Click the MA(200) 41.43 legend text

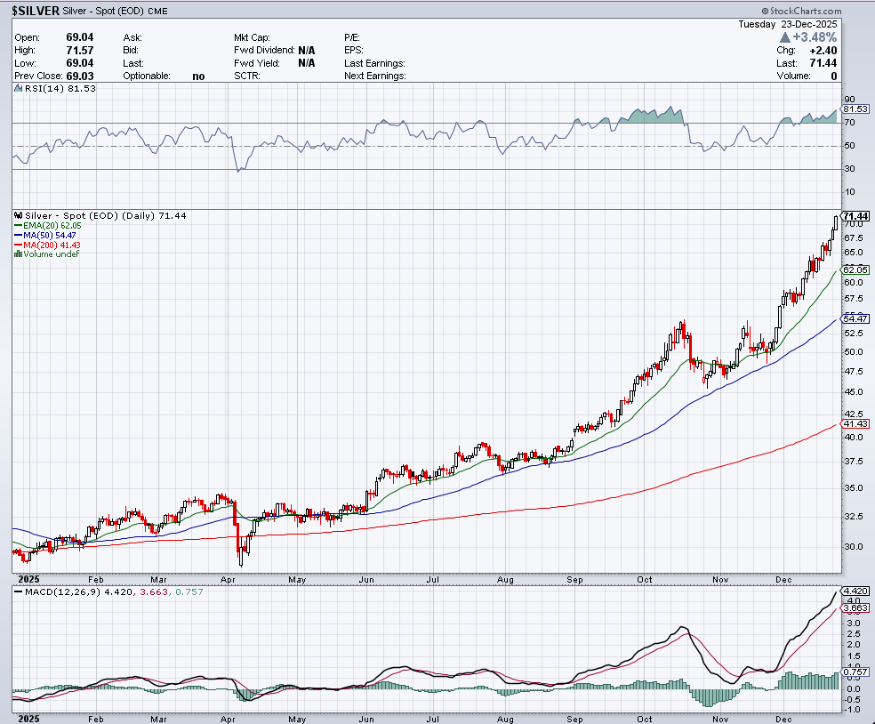(x=52, y=245)
